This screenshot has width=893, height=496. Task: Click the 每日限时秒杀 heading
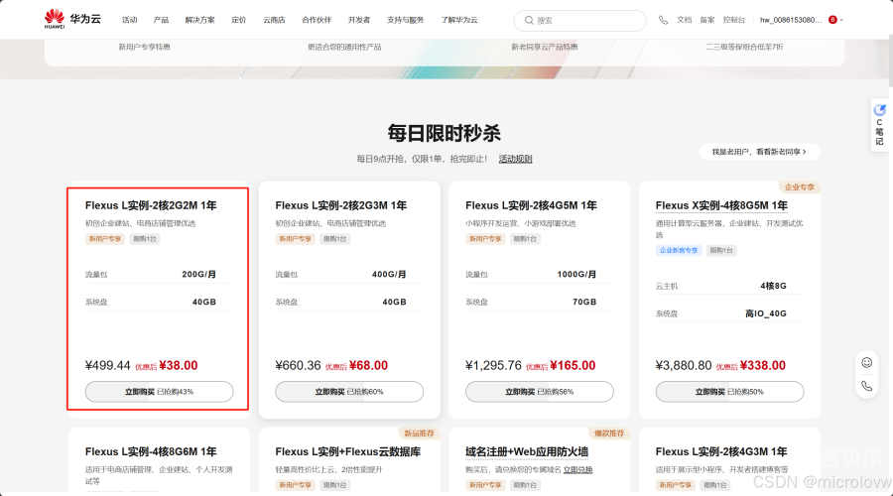[x=445, y=133]
